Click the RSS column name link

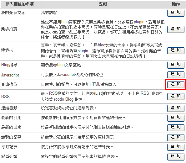5,97
